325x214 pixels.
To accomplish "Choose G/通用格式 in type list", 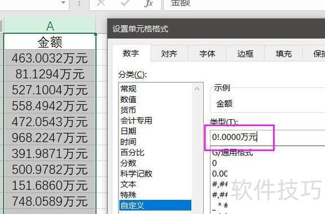I will pyautogui.click(x=232, y=152).
